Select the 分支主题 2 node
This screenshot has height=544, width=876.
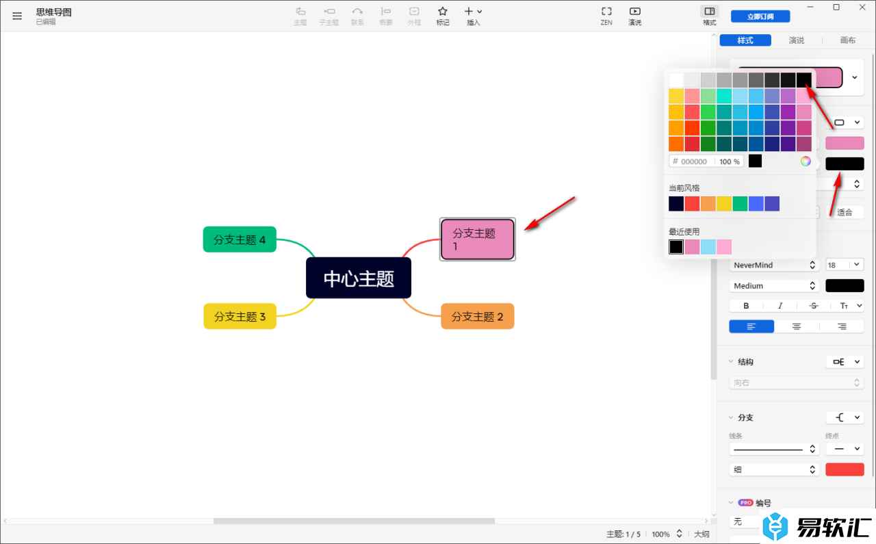(477, 316)
